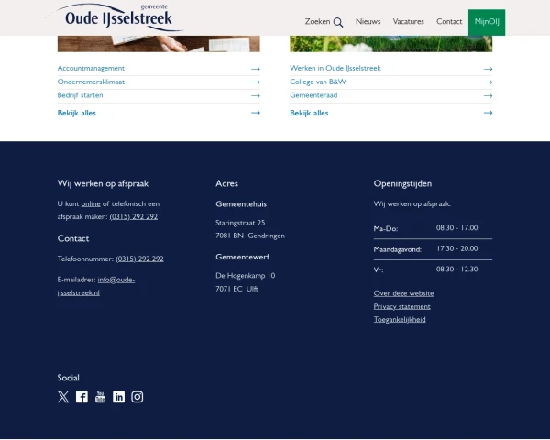Image resolution: width=550 pixels, height=440 pixels.
Task: Open the Gemeenteraad link
Action: tap(313, 95)
